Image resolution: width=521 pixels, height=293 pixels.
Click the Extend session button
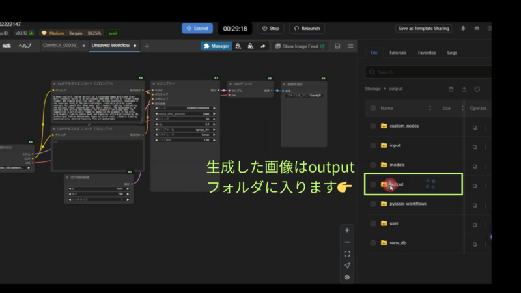(197, 28)
